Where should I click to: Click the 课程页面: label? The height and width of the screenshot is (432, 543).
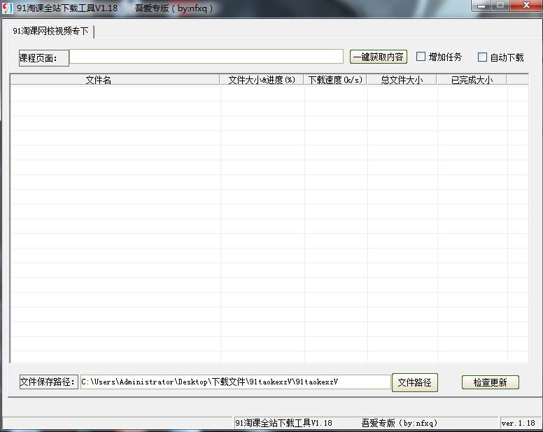tap(44, 58)
